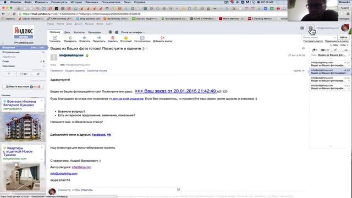This screenshot has width=352, height=198.
Task: Click the Яндекс Почта logo
Action: click(24, 32)
